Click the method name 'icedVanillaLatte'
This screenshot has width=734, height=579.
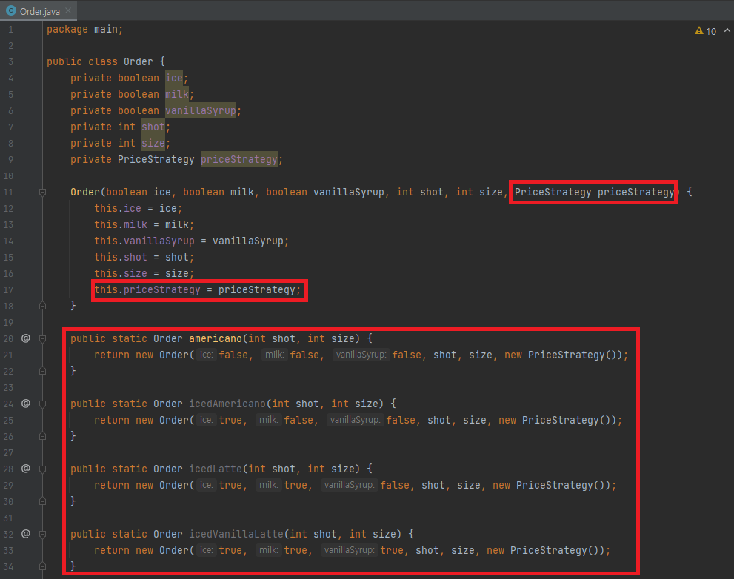click(236, 534)
